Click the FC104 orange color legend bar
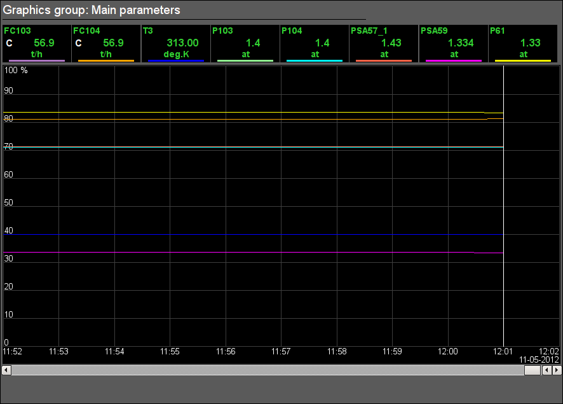The height and width of the screenshot is (404, 563). point(106,60)
